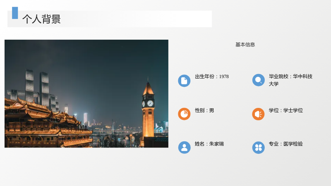The image size is (331, 186).
Task: Click the blue magnifier icon beside graduation school
Action: tap(258, 80)
